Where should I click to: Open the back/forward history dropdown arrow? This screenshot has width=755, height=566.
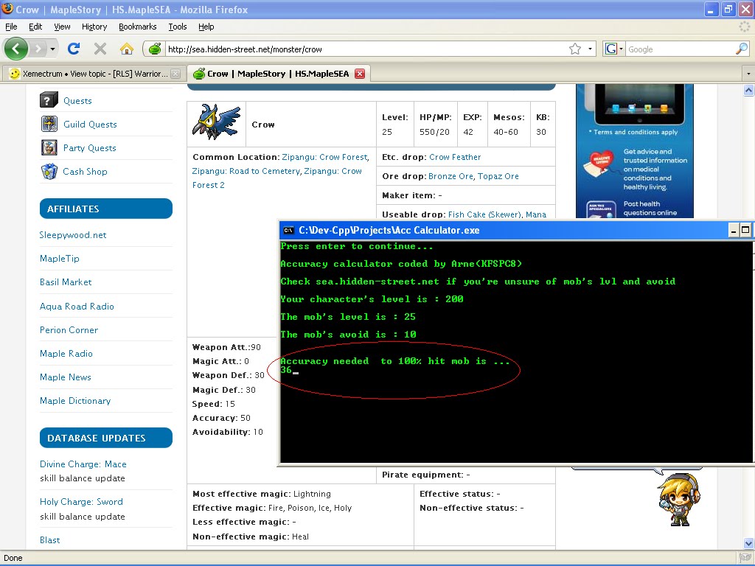pyautogui.click(x=52, y=49)
